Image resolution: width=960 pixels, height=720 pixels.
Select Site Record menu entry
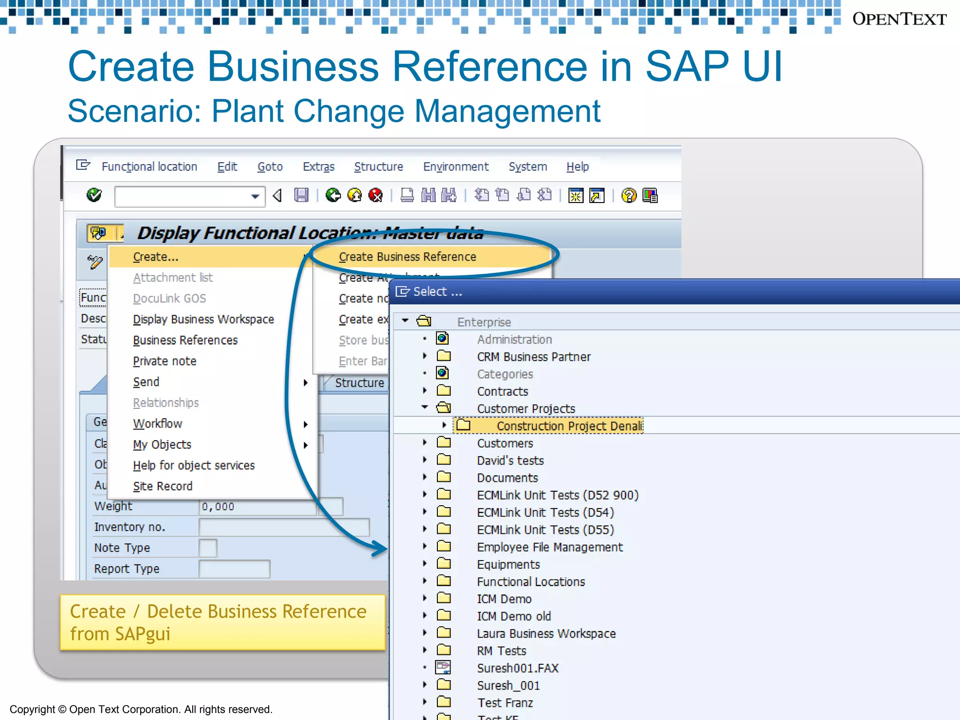point(163,486)
